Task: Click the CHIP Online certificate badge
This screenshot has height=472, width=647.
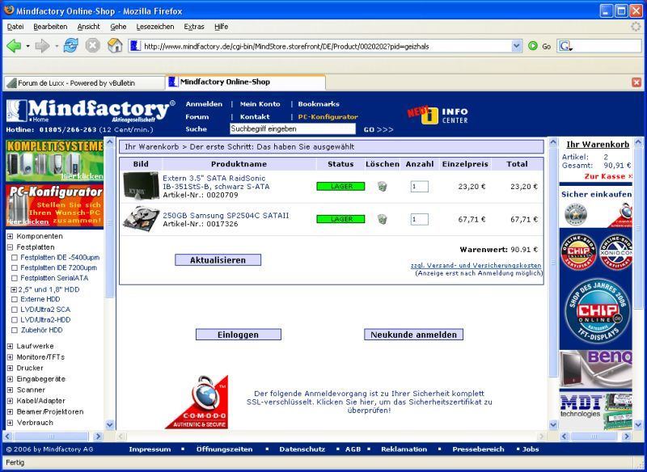Action: click(578, 252)
